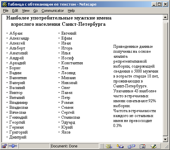
Task: Open the View menu
Action: tap(26, 11)
